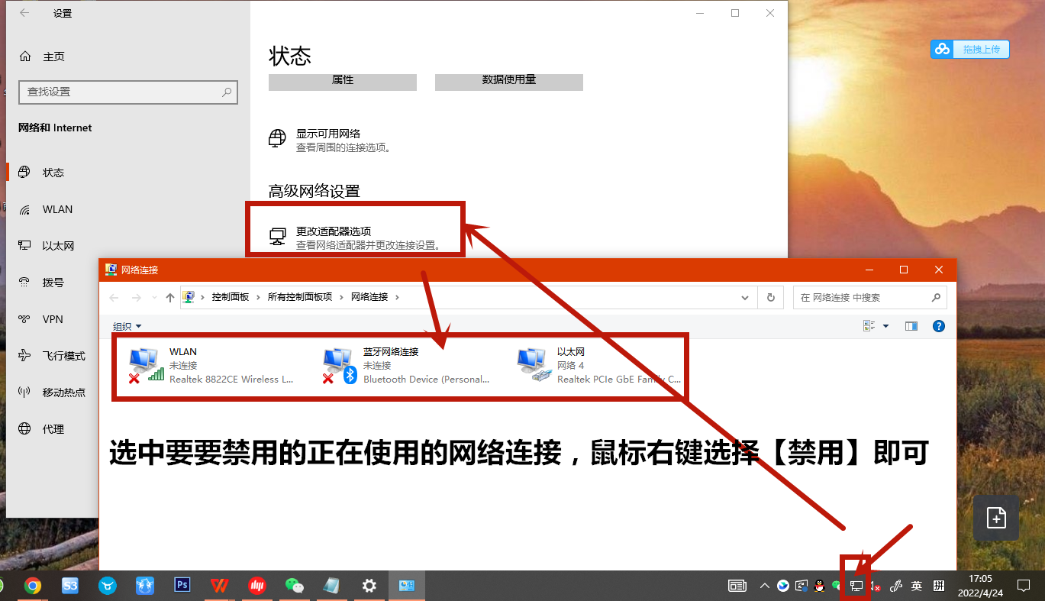Select the 以太网 Ethernet adapter
The image size is (1045, 601).
[599, 365]
